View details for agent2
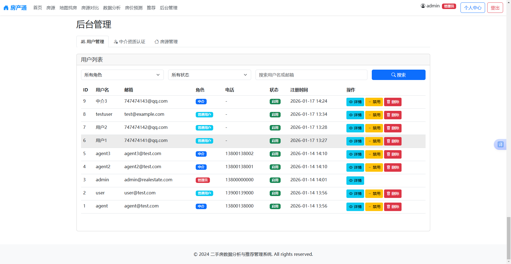Viewport: 511px width, 264px height. pyautogui.click(x=355, y=167)
